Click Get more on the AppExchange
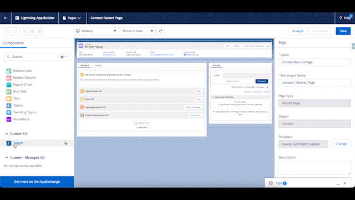This screenshot has width=355, height=200. point(37,182)
